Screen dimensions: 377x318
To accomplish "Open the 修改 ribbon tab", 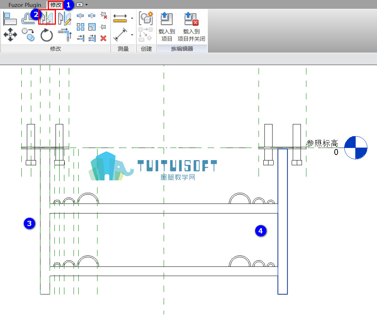I will tap(56, 5).
